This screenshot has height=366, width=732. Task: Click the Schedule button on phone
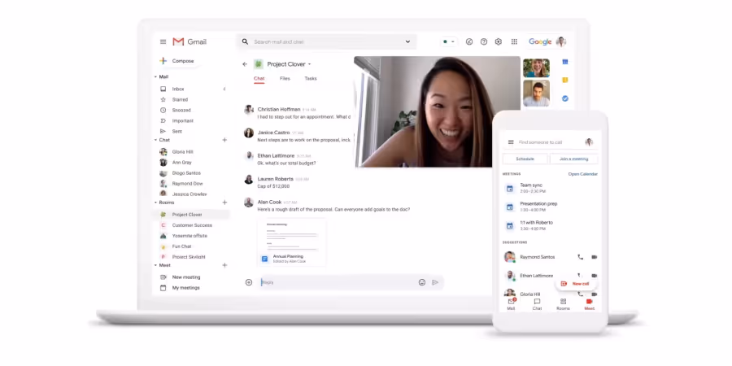pyautogui.click(x=525, y=159)
